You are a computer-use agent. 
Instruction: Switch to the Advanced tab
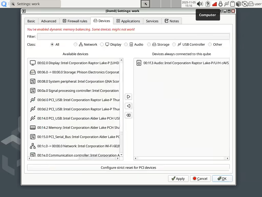[49, 21]
